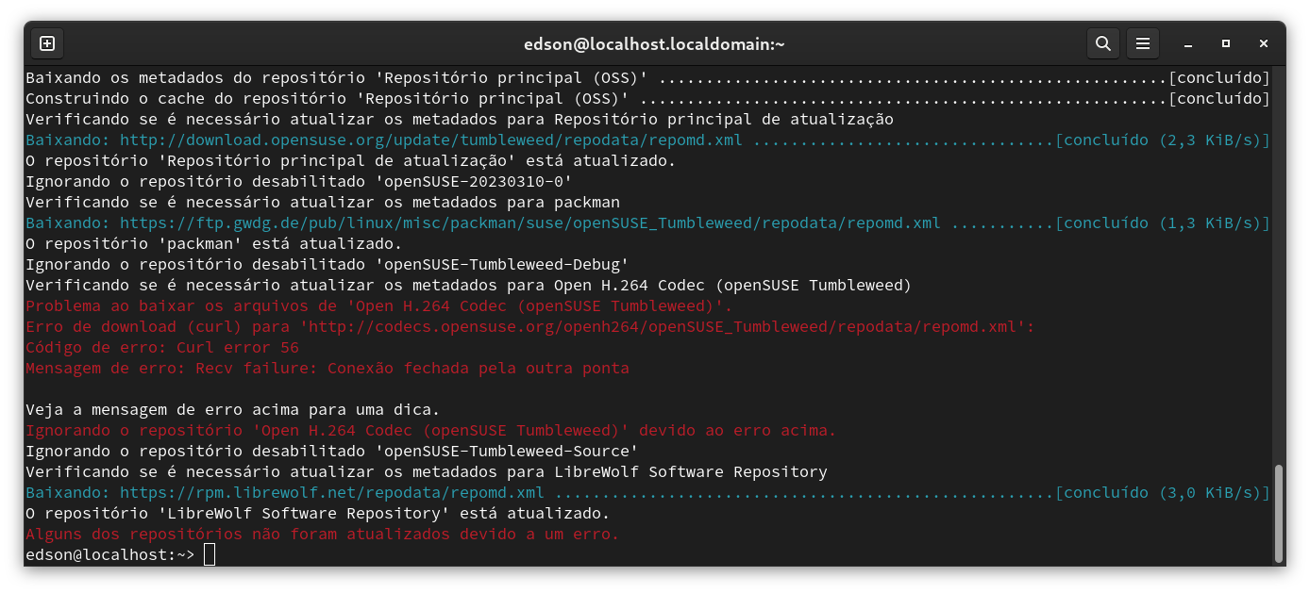Screen dimensions: 1310x593
Task: Maximize the terminal window
Action: pyautogui.click(x=1225, y=43)
